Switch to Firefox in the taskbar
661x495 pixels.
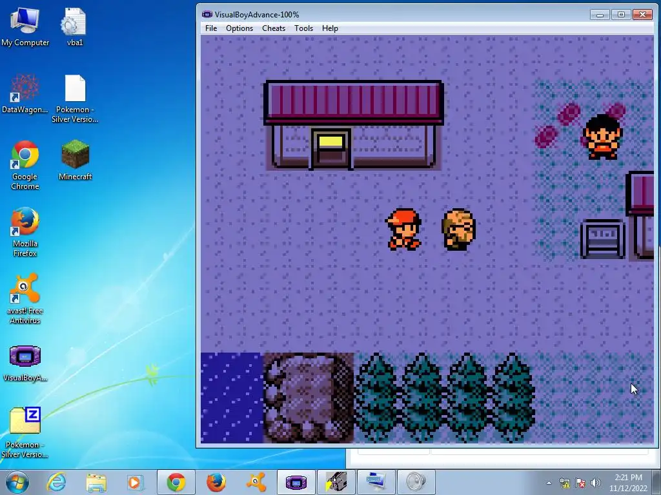click(216, 482)
